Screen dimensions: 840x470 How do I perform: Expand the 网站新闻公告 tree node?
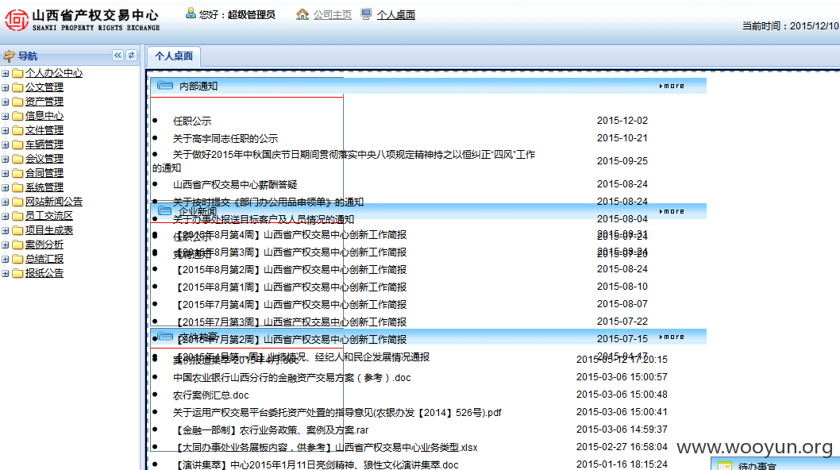[x=6, y=202]
